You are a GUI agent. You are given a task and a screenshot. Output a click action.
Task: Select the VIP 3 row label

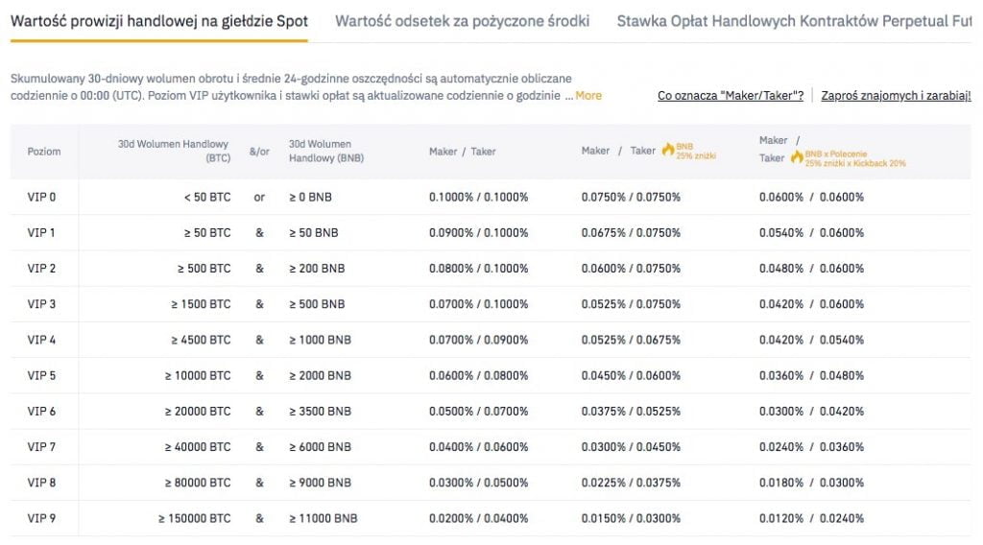click(x=41, y=304)
